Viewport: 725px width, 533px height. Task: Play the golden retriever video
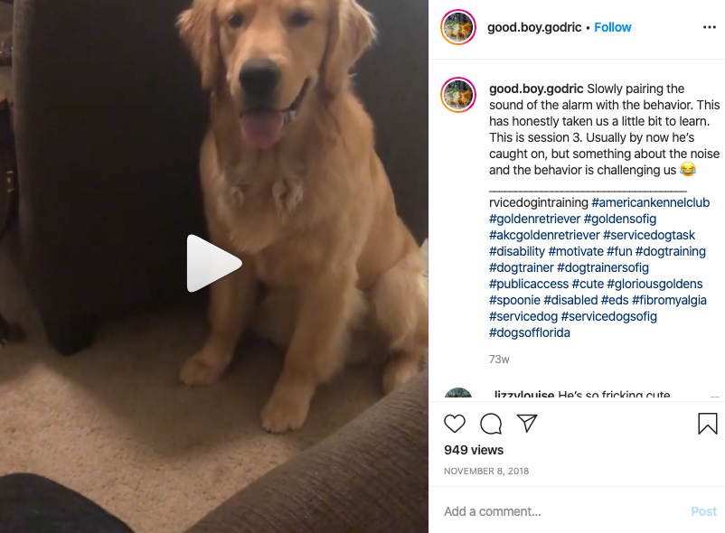coord(214,263)
